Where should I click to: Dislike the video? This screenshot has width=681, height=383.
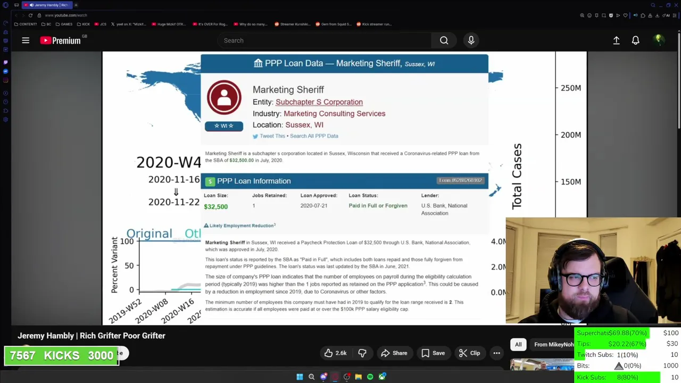pos(362,353)
